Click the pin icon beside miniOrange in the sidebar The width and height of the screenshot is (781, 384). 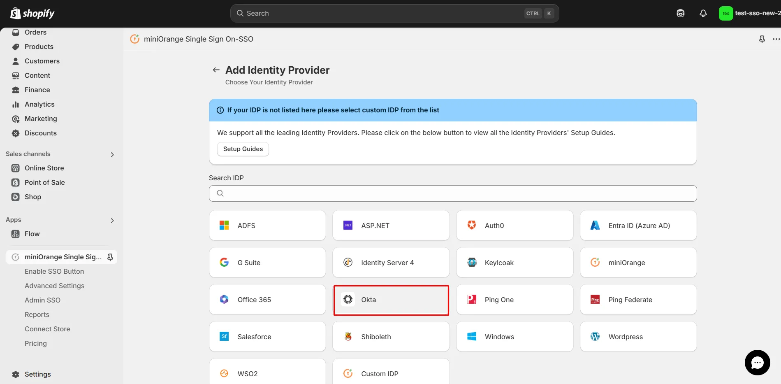(x=110, y=257)
